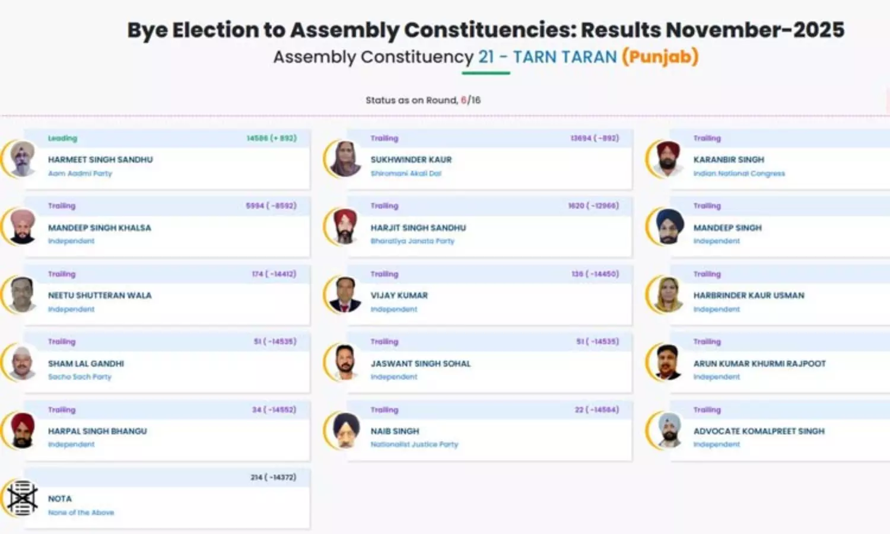Click the Indian National Congress party label
This screenshot has width=890, height=534.
click(739, 173)
